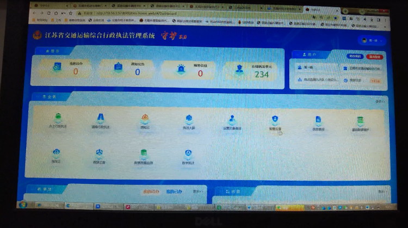Viewport: 408px width, 228px height.
Task: Click the 通知公告 card icon
Action: pyautogui.click(x=119, y=67)
